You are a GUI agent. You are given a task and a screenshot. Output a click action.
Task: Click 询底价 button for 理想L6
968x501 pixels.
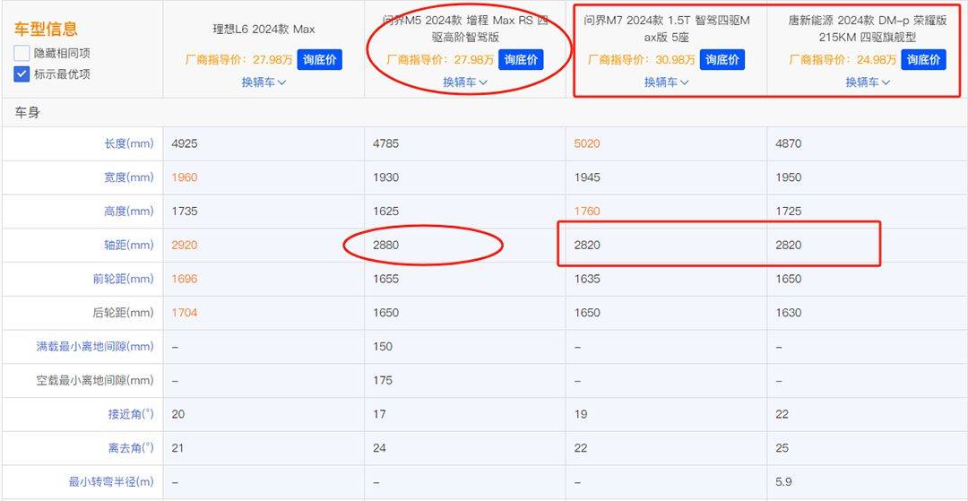coord(319,60)
